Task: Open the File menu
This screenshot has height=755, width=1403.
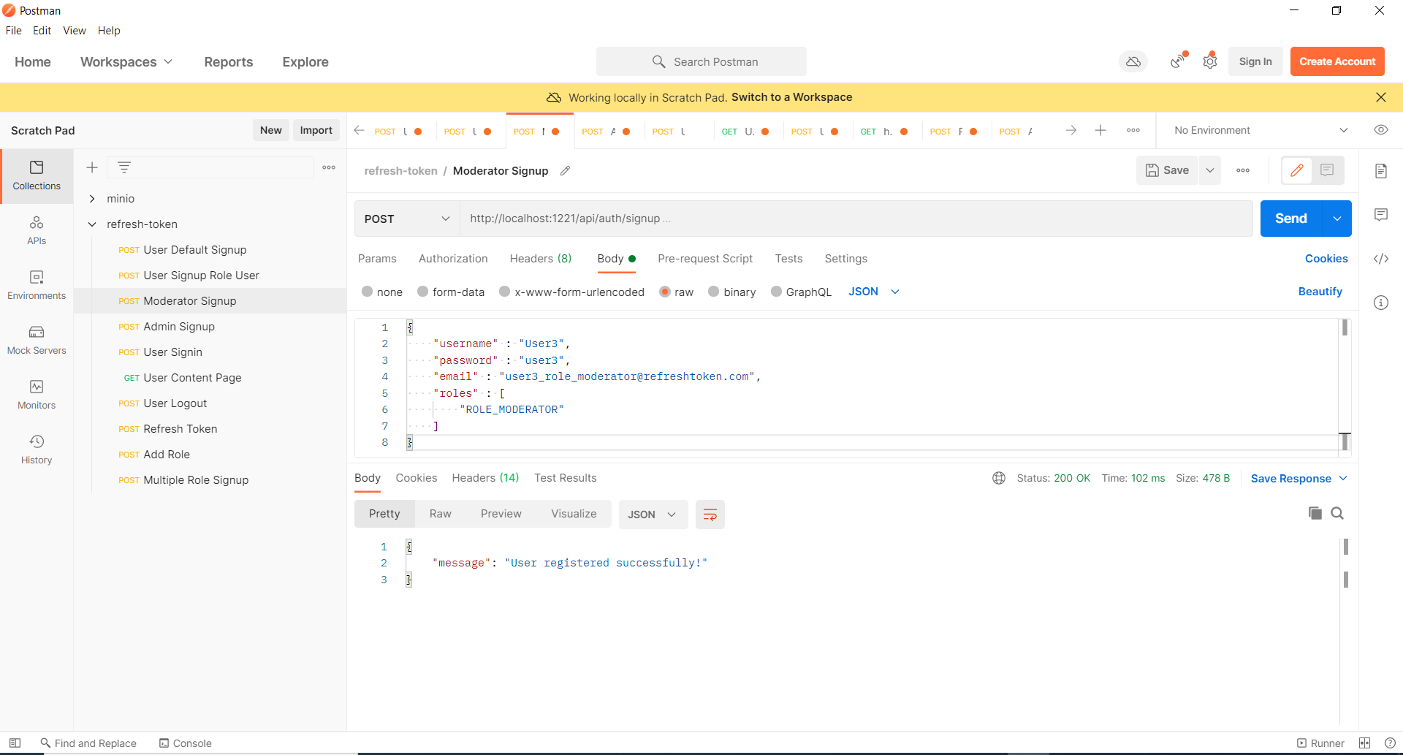Action: [14, 31]
